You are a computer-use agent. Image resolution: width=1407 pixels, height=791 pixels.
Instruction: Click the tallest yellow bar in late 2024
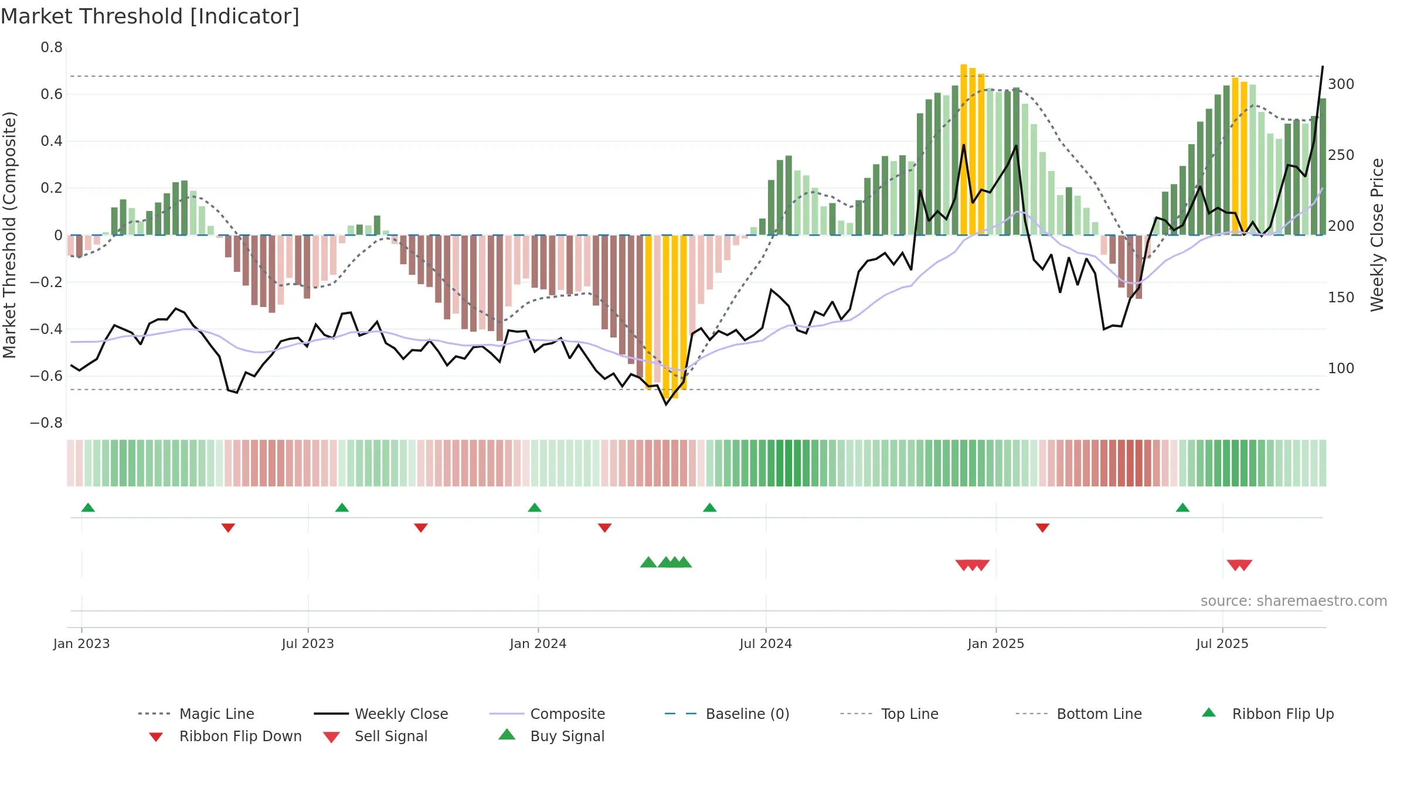click(964, 149)
